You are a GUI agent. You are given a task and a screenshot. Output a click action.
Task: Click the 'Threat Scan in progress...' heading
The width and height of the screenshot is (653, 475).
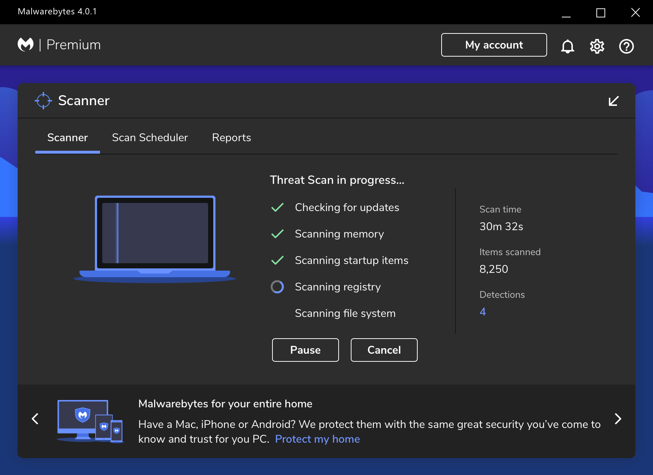click(337, 180)
